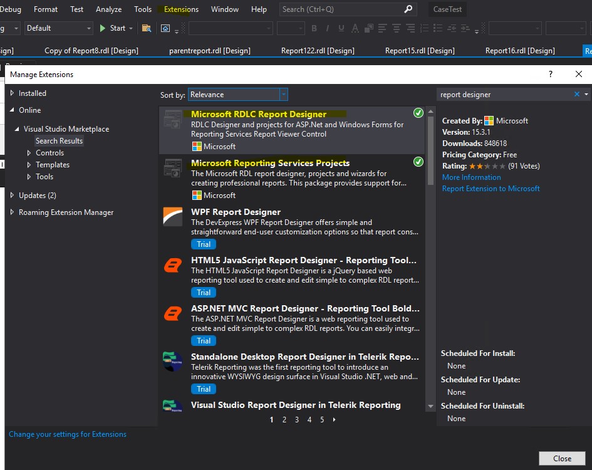Expand the Tools node in extensions tree
The image size is (592, 470).
pyautogui.click(x=29, y=177)
